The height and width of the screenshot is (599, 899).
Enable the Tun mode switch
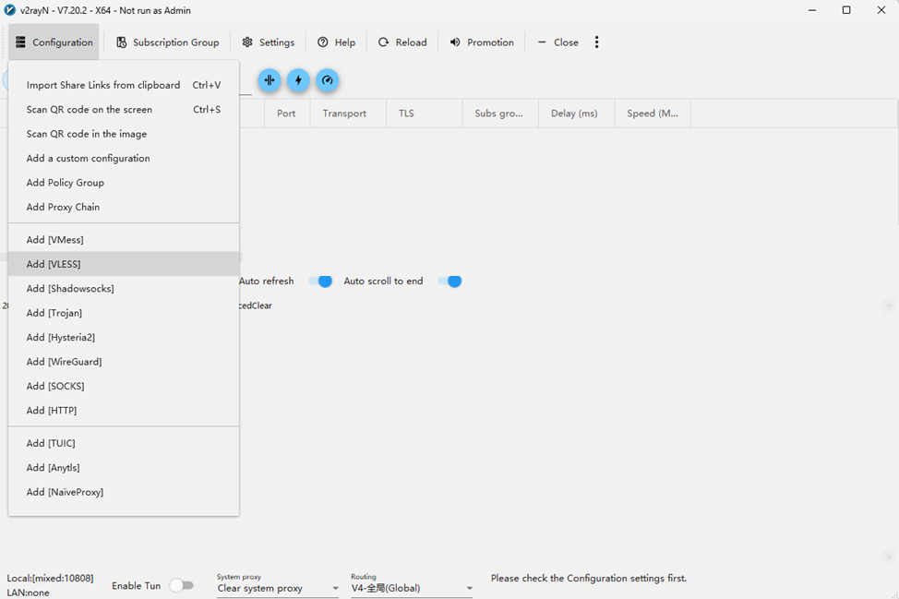pyautogui.click(x=182, y=585)
